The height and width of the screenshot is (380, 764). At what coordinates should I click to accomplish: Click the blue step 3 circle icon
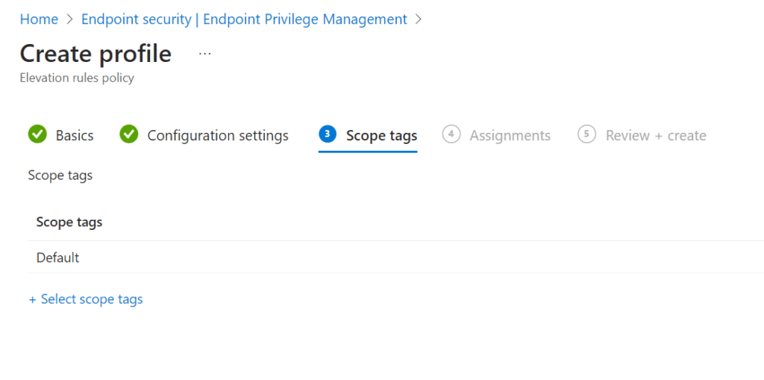click(x=328, y=134)
